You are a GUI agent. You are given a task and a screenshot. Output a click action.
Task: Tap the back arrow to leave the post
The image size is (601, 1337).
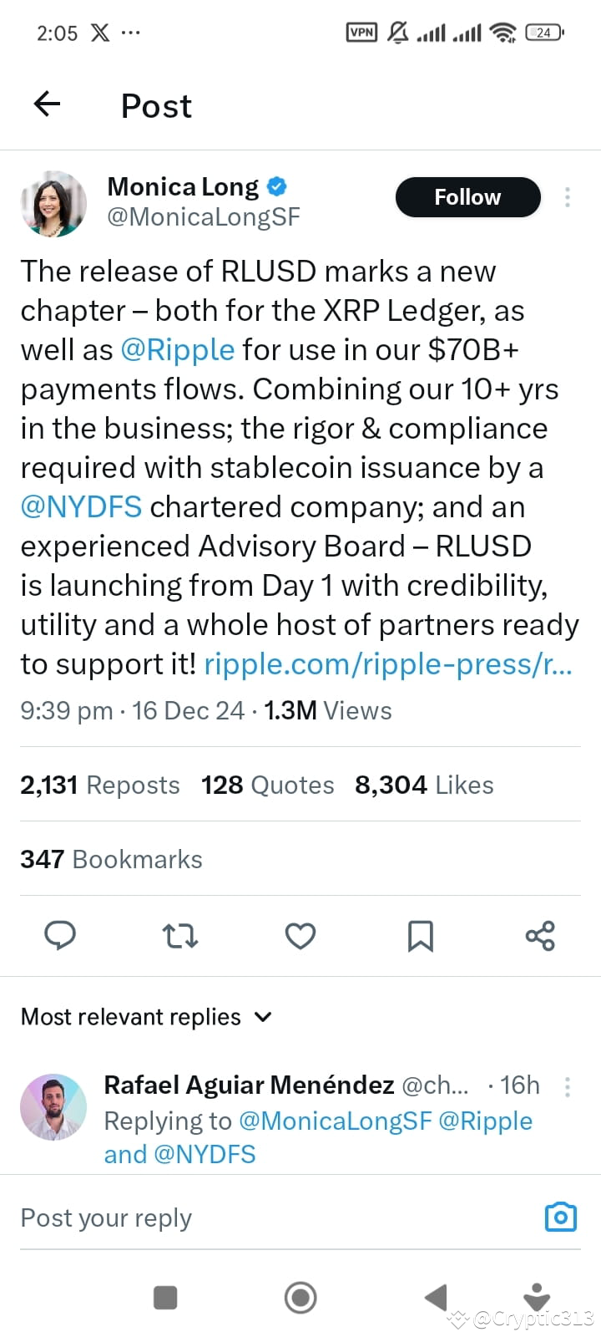click(x=47, y=104)
